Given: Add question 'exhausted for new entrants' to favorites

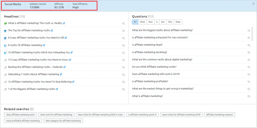Looking at the screenshot, I should point(249,38).
